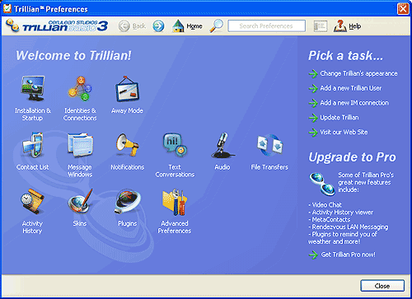Screen dimensions: 412x299
Task: Open Text Conversations speech bubble icon
Action: click(175, 145)
